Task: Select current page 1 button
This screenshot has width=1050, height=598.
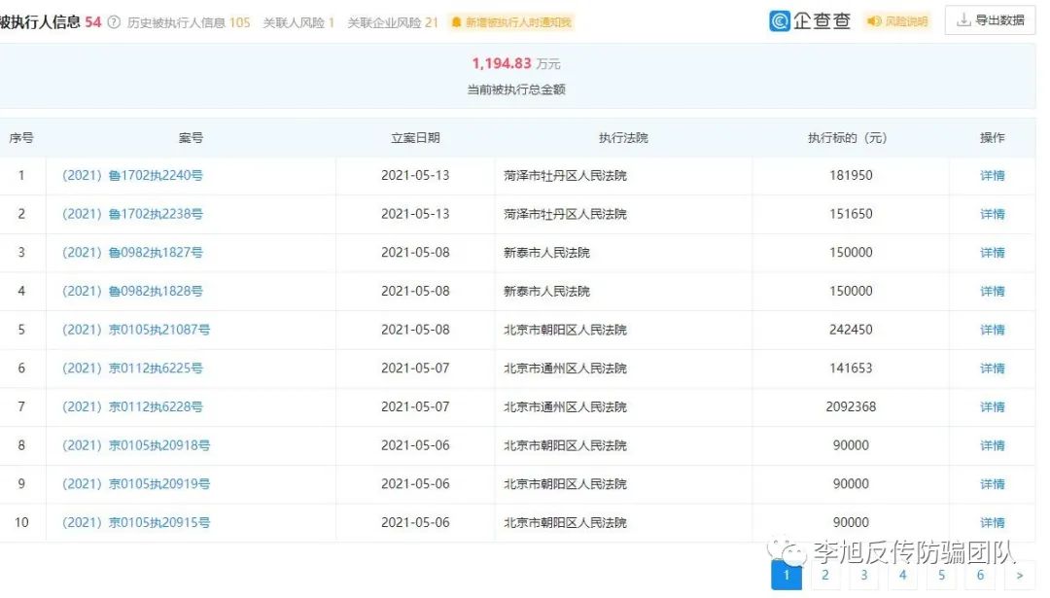Action: (x=787, y=576)
